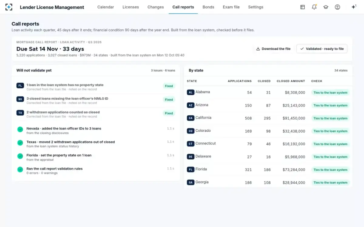364x227 pixels.
Task: Click Alabama's Ties to the loan system tag
Action: coord(330,93)
